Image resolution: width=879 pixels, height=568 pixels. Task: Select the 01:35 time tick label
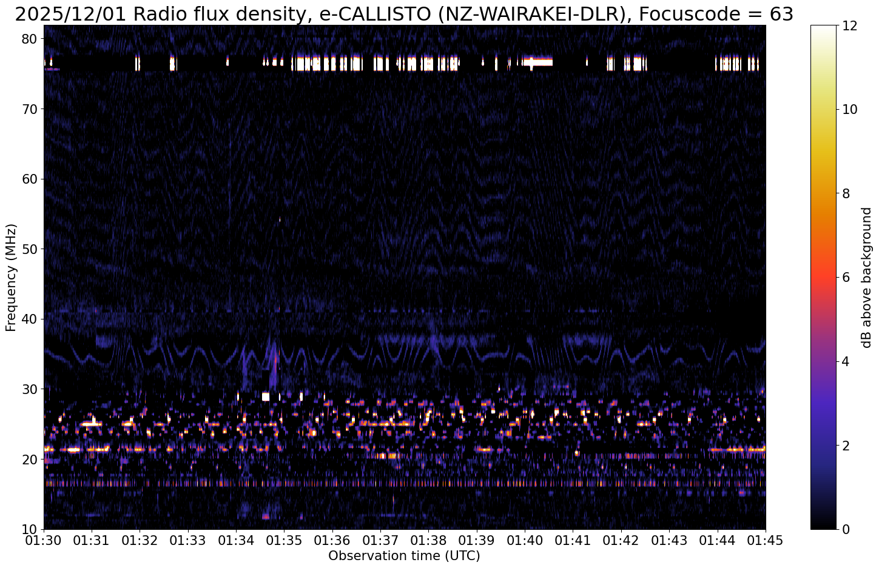click(x=285, y=540)
